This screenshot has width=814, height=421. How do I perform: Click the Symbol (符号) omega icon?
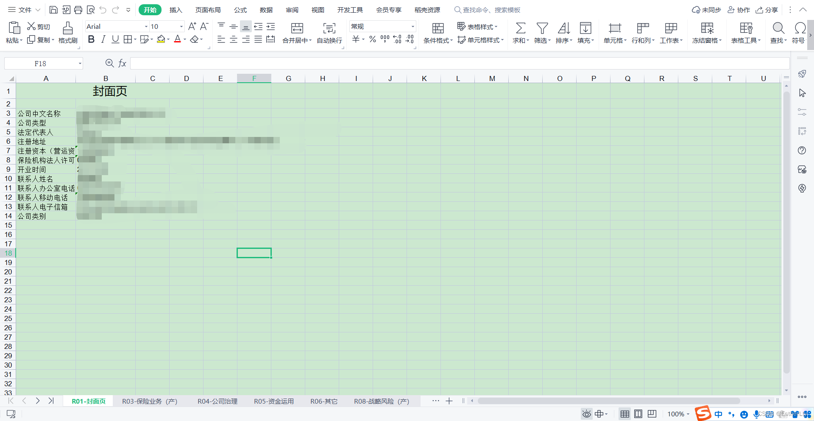pos(800,28)
